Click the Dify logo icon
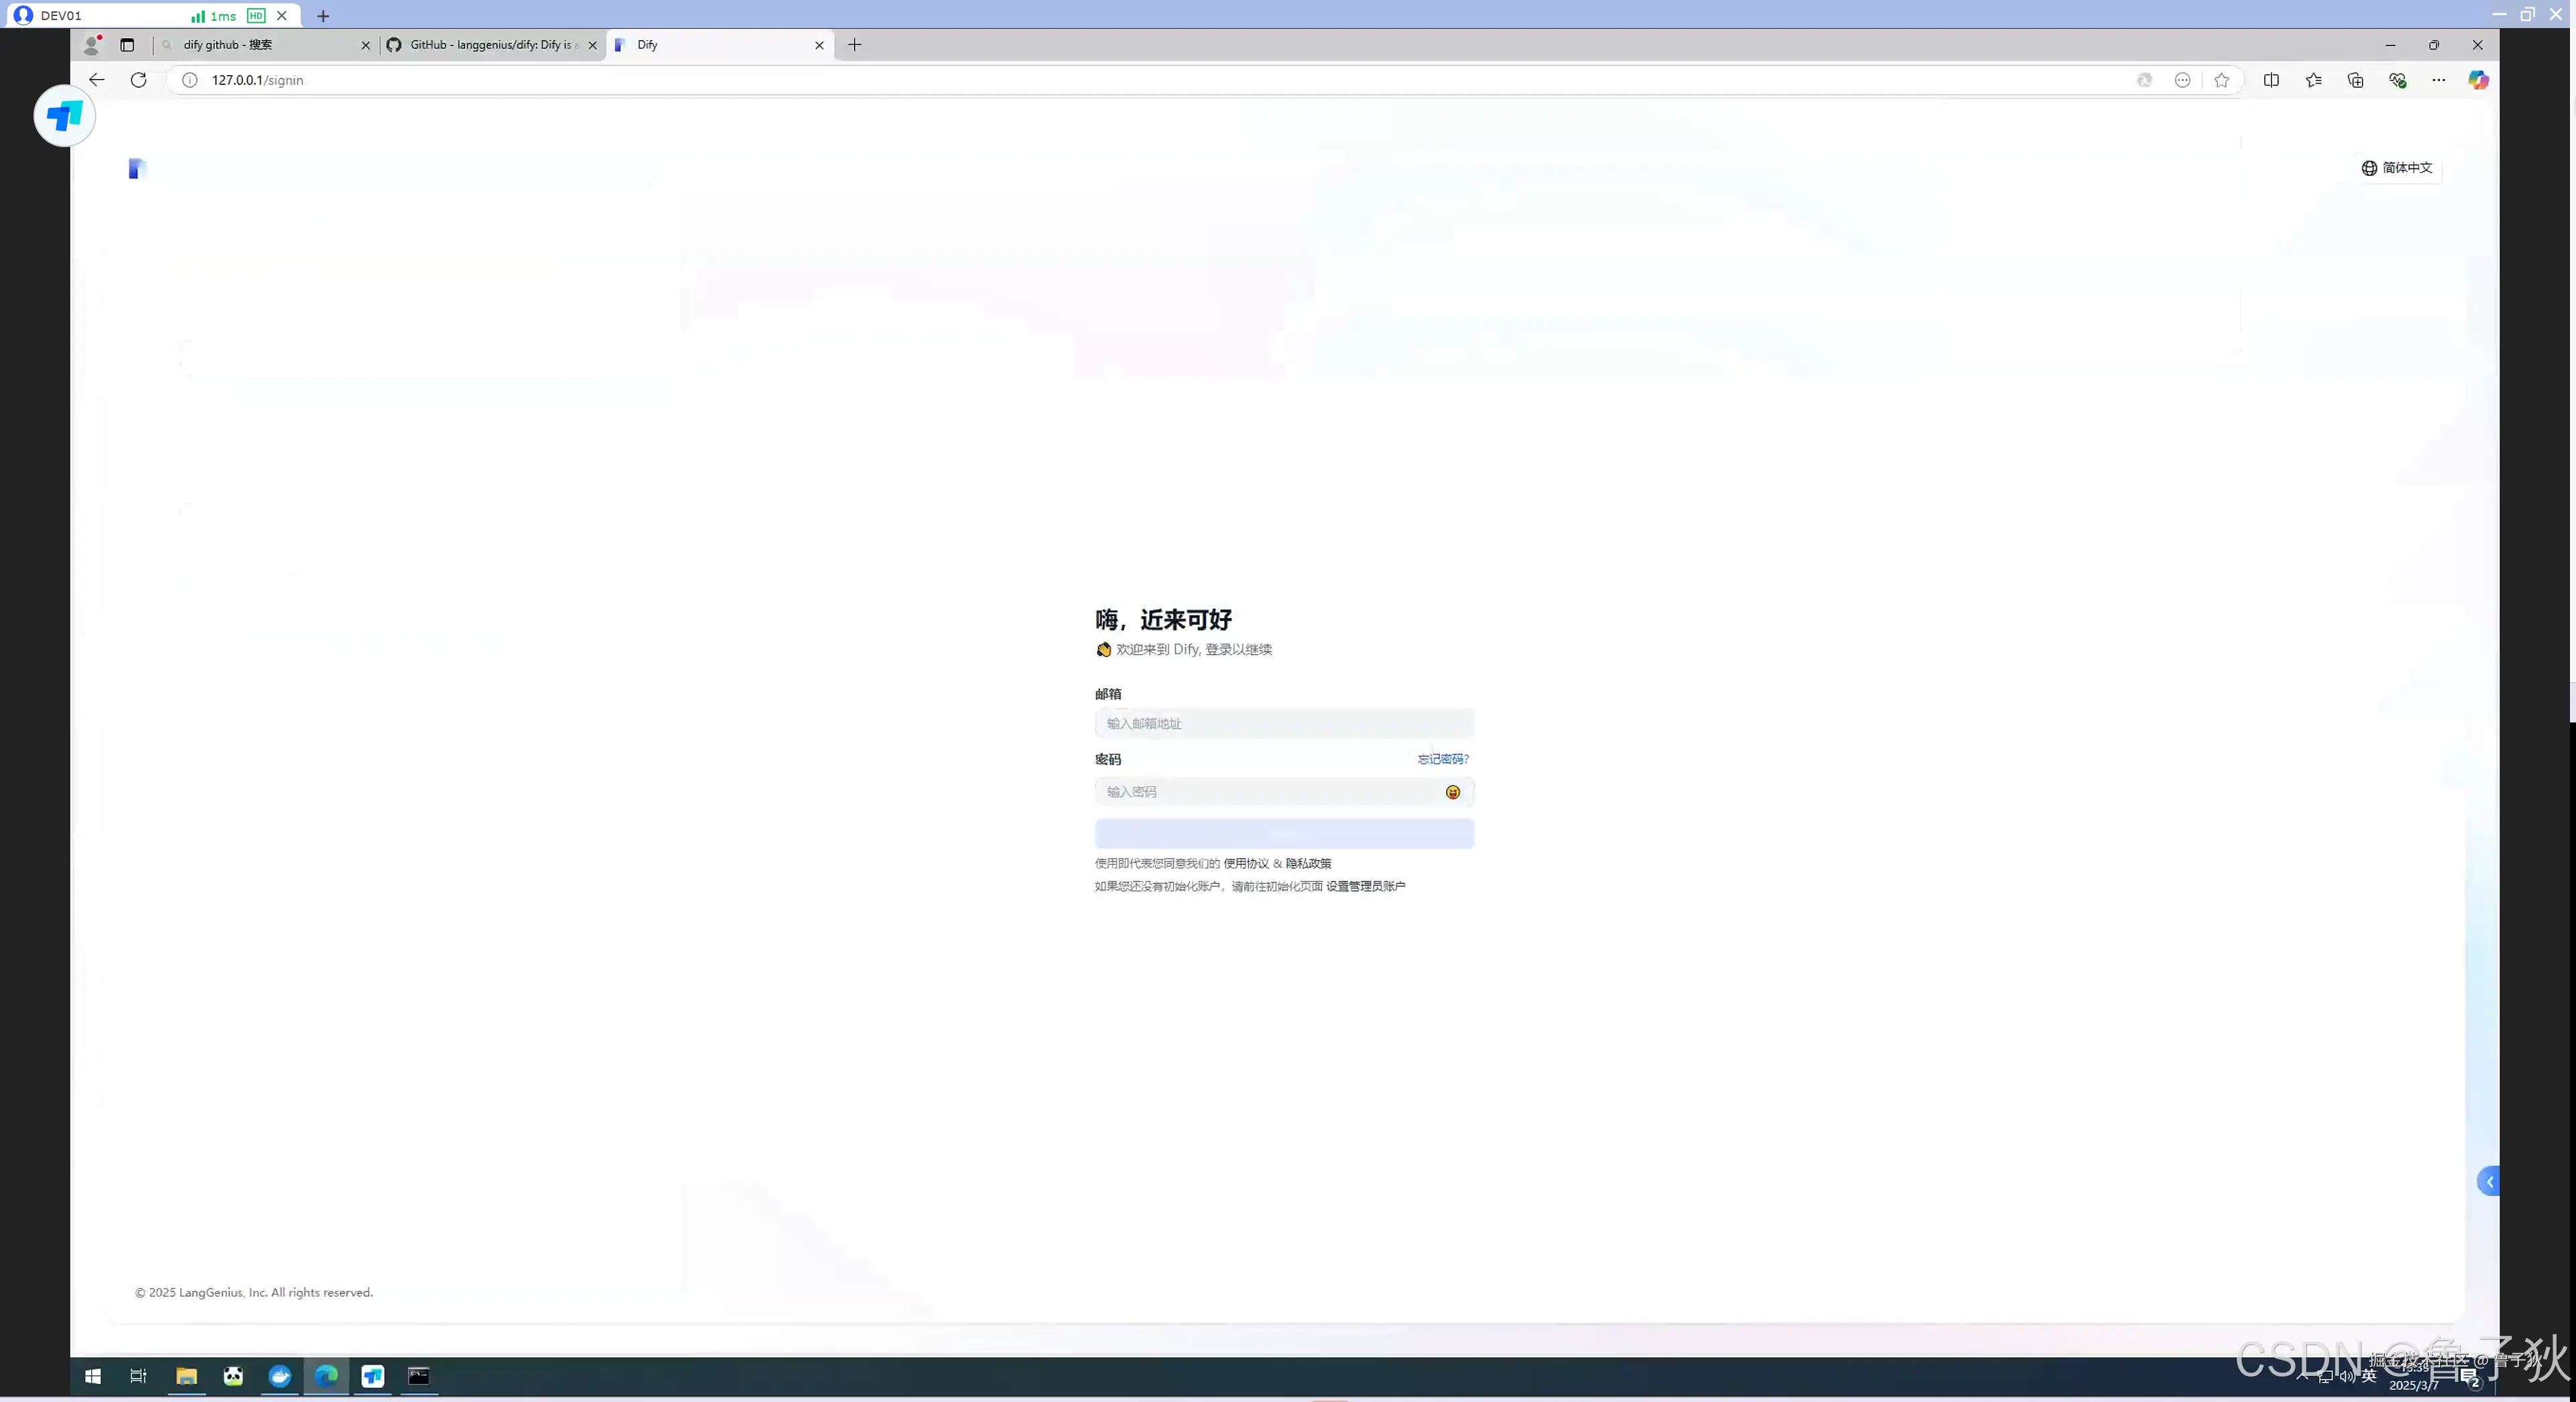The width and height of the screenshot is (2576, 1402). click(137, 168)
